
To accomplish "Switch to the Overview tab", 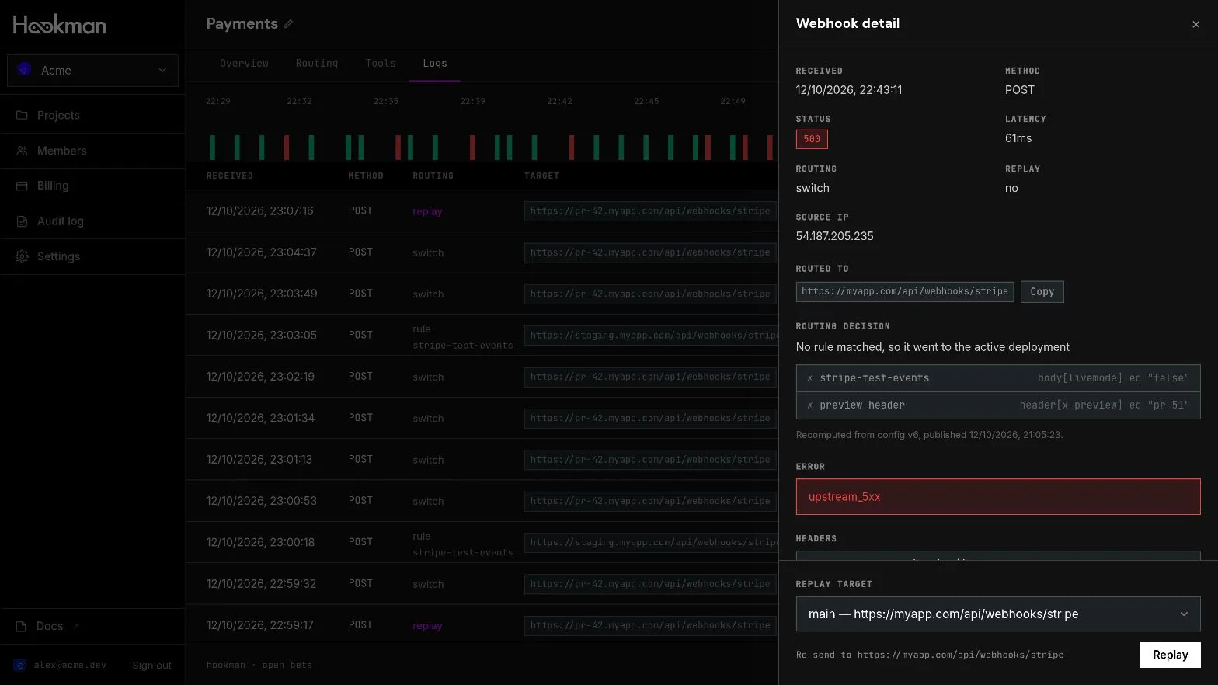I will tap(244, 63).
